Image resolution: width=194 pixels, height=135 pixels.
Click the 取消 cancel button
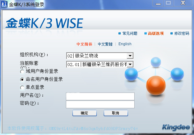coord(116,113)
